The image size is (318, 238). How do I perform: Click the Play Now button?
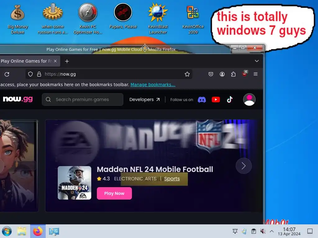[x=114, y=193]
